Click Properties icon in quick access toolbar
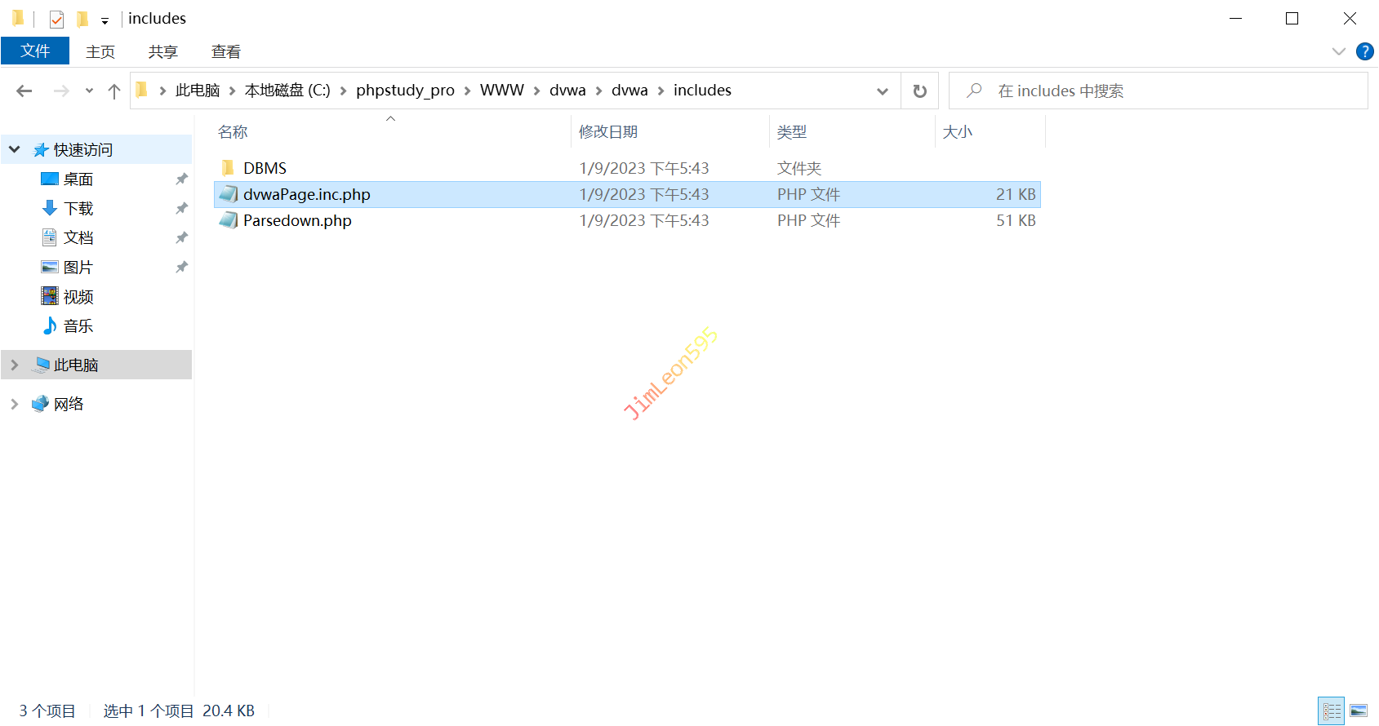1379x726 pixels. pyautogui.click(x=56, y=19)
